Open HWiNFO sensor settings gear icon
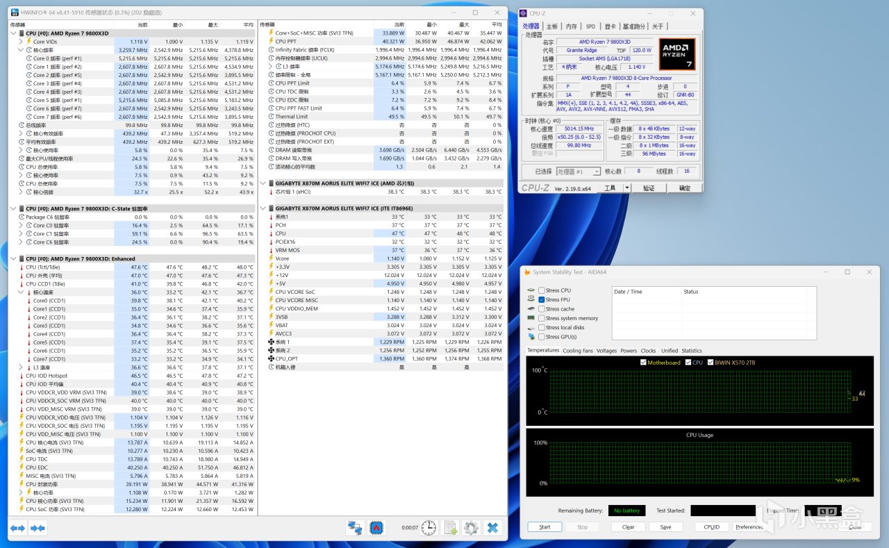 tap(471, 528)
